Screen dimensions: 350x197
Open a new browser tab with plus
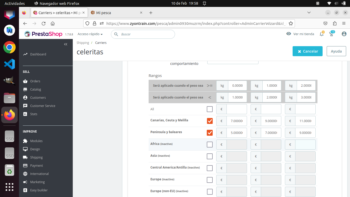[x=151, y=13]
